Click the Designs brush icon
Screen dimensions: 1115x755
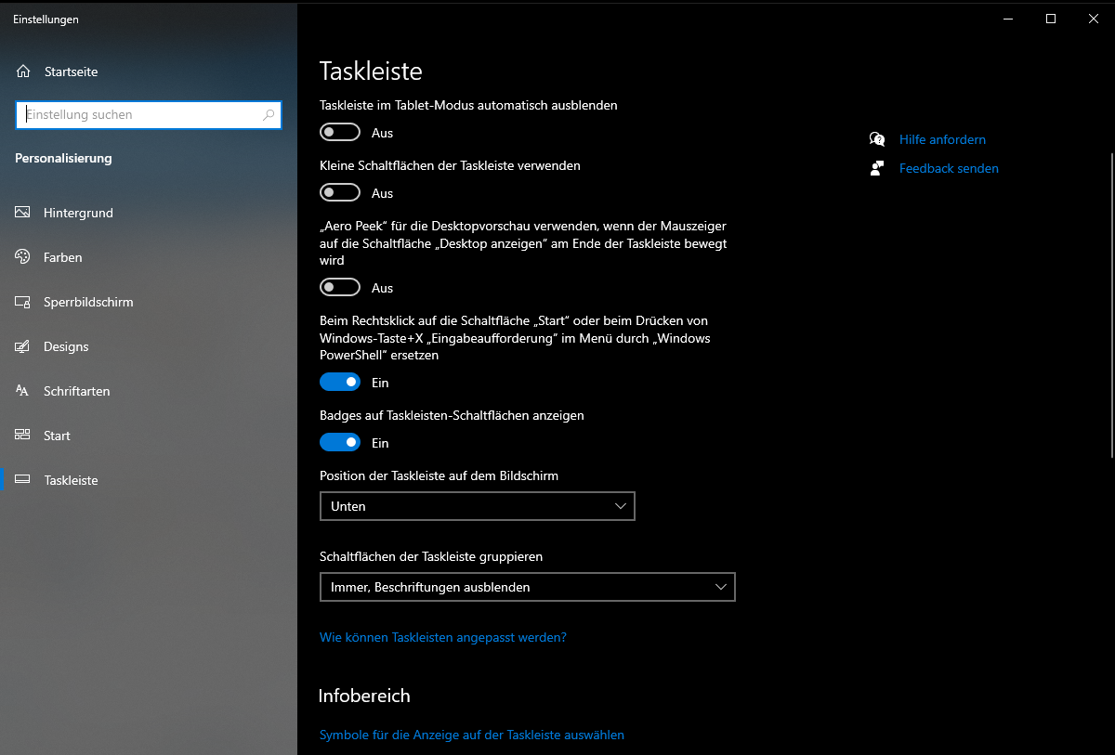[23, 346]
